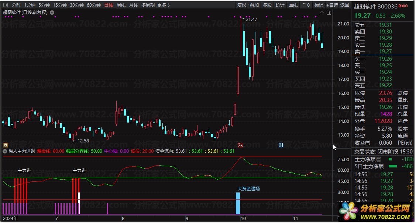The width and height of the screenshot is (416, 223).
Task: Switch to the 分时 intraday view
Action: pyautogui.click(x=16, y=5)
